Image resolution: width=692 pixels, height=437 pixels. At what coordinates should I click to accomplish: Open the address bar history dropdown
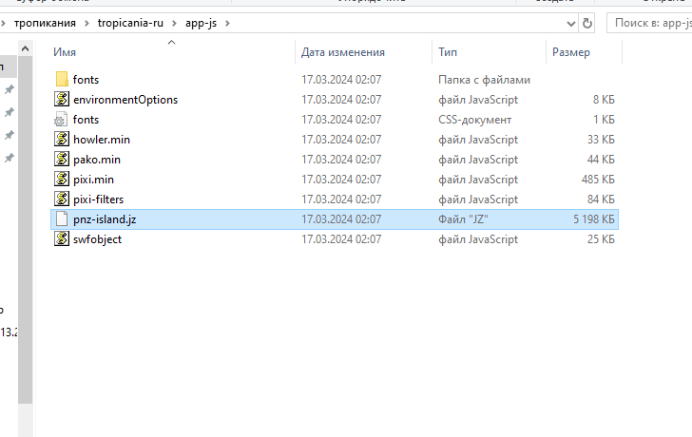[x=571, y=24]
